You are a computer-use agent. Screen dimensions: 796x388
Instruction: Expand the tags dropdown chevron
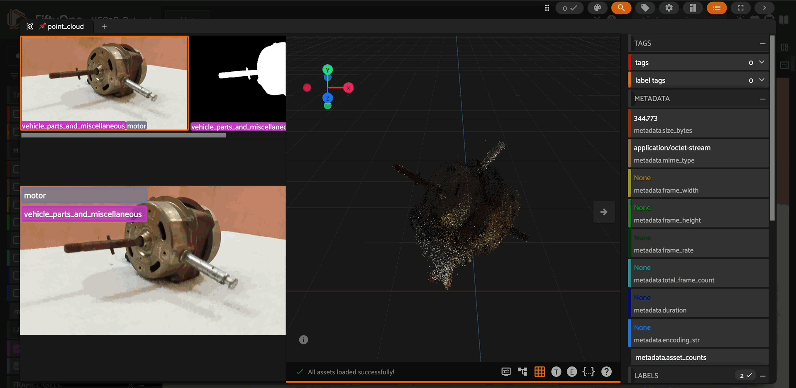coord(762,62)
